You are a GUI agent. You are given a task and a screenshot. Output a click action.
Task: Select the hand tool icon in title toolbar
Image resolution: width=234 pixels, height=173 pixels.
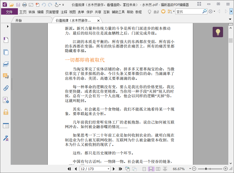click(56, 5)
